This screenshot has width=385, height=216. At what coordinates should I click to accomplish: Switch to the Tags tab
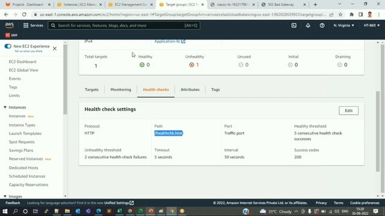click(215, 89)
